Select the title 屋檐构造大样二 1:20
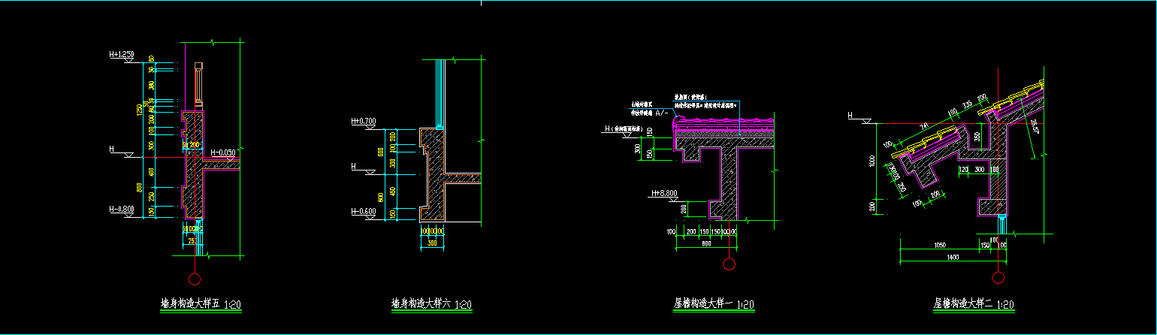 [974, 305]
